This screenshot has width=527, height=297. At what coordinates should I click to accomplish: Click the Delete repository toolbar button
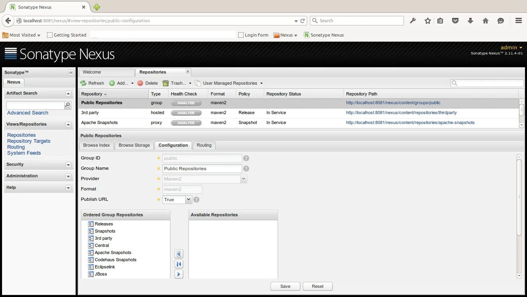point(147,83)
